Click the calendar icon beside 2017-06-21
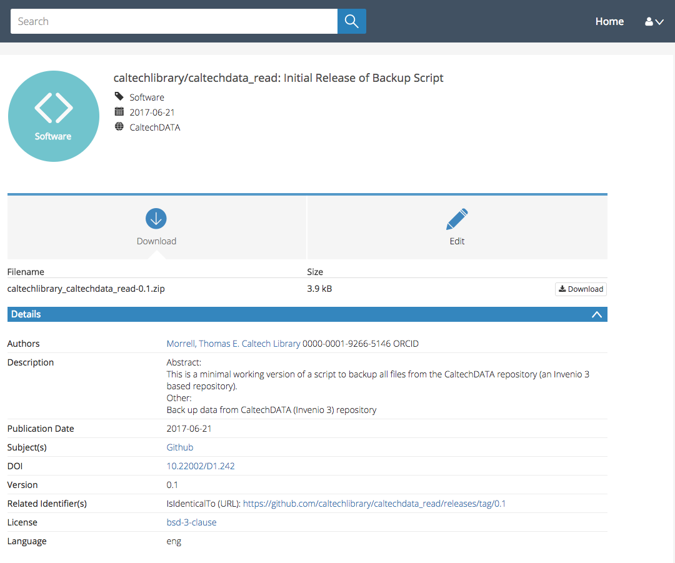Image resolution: width=675 pixels, height=563 pixels. 119,112
